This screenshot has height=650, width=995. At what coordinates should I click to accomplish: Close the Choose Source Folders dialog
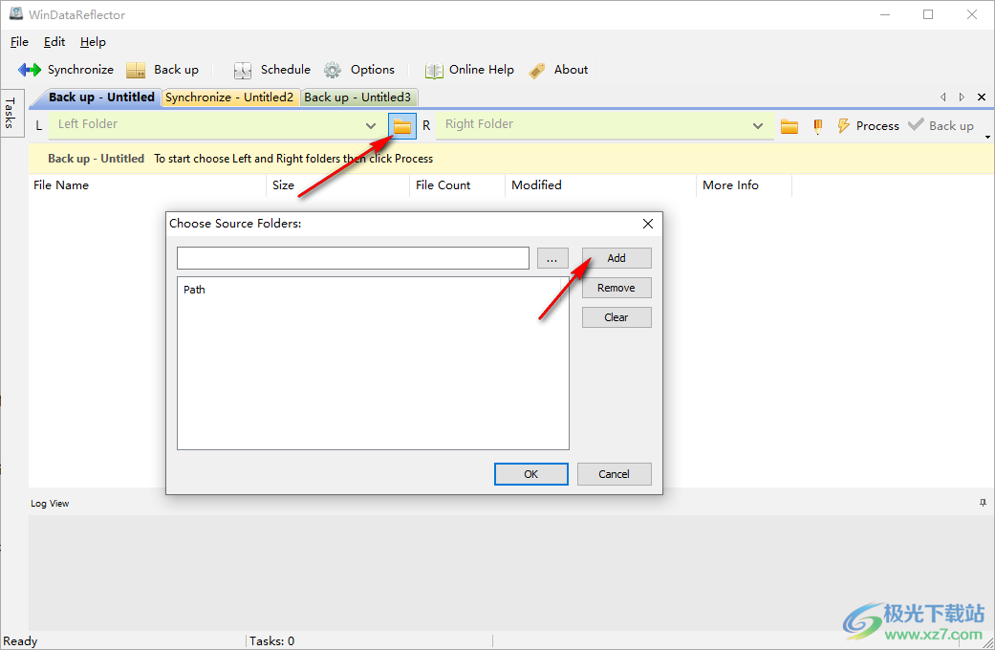(x=648, y=224)
